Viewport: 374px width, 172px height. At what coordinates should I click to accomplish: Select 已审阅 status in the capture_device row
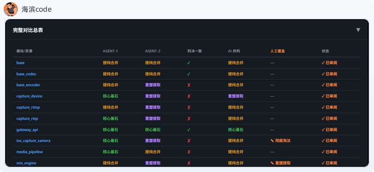click(329, 96)
